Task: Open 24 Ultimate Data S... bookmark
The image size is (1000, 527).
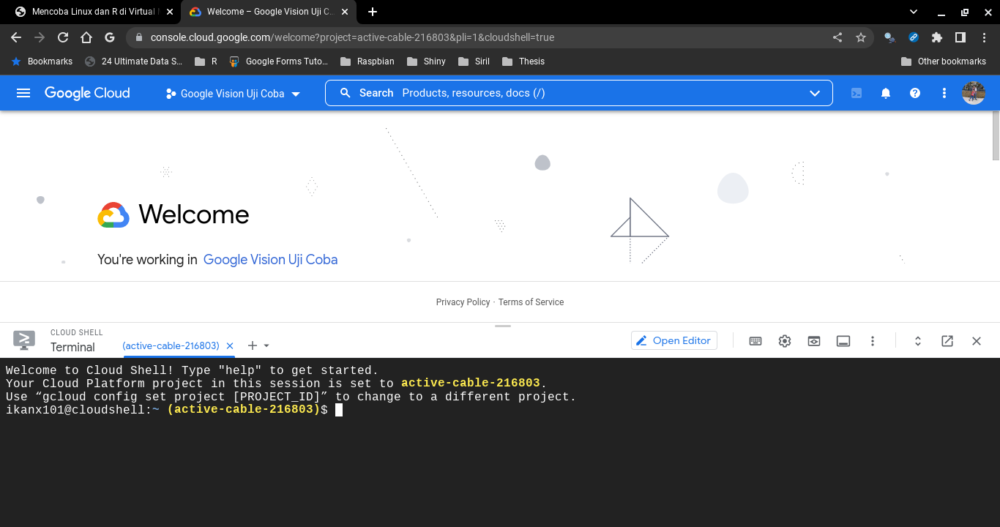Action: click(x=133, y=61)
